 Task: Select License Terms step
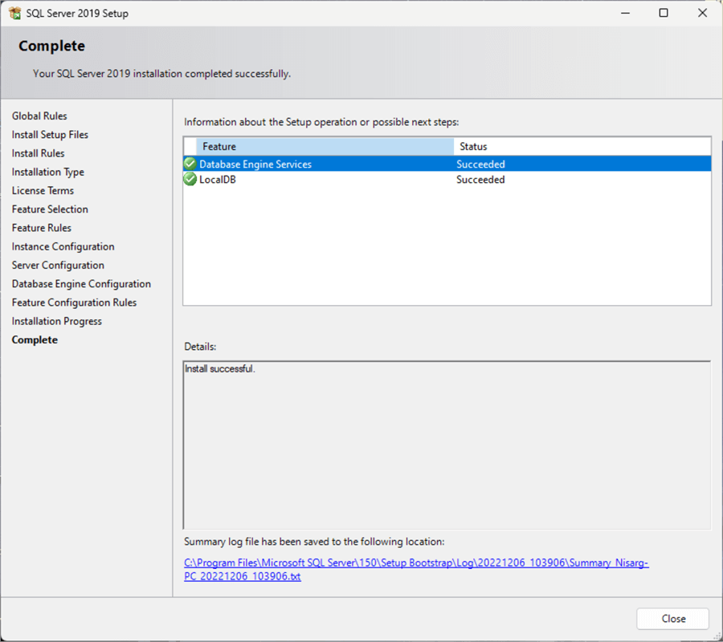click(43, 191)
